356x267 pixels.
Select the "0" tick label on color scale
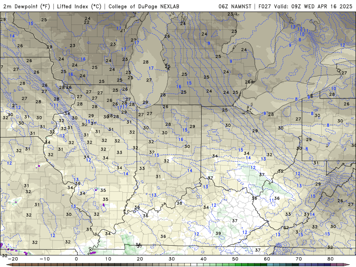click(76, 259)
